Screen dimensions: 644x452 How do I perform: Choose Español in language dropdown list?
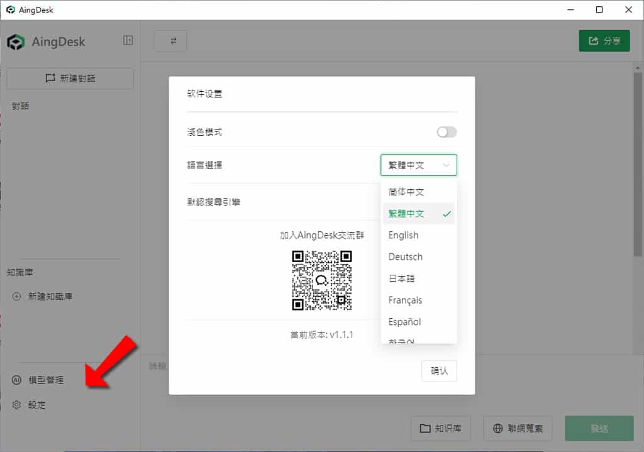point(418,322)
